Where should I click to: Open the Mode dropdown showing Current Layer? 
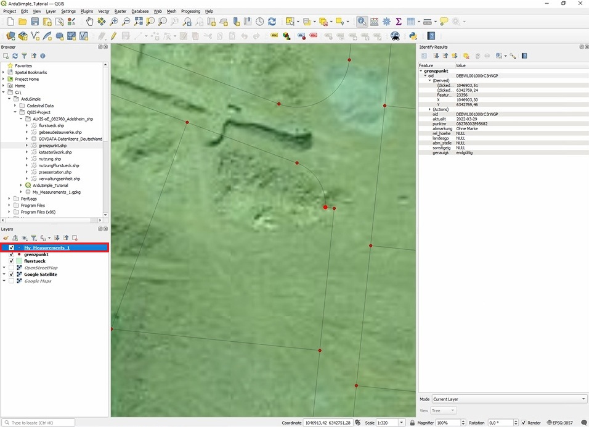pyautogui.click(x=509, y=399)
